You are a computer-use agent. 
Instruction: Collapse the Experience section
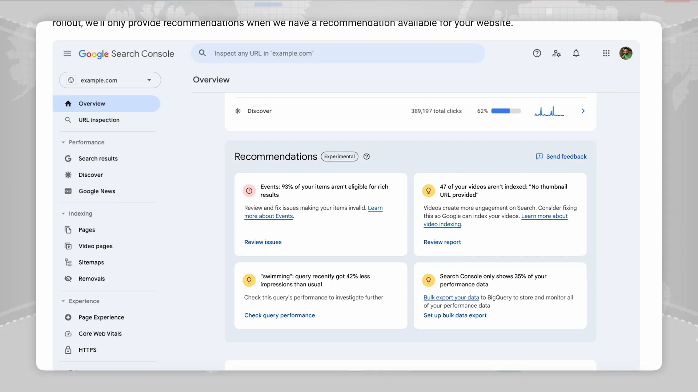point(63,301)
